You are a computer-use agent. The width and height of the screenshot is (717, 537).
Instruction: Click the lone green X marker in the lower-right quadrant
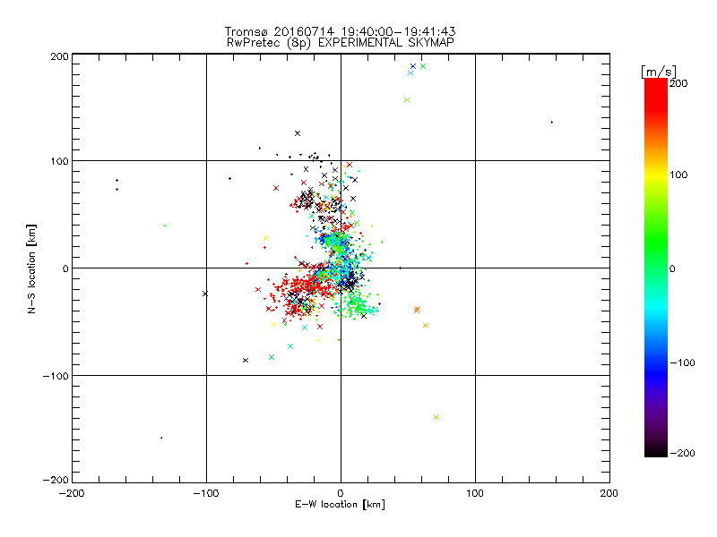[x=436, y=417]
